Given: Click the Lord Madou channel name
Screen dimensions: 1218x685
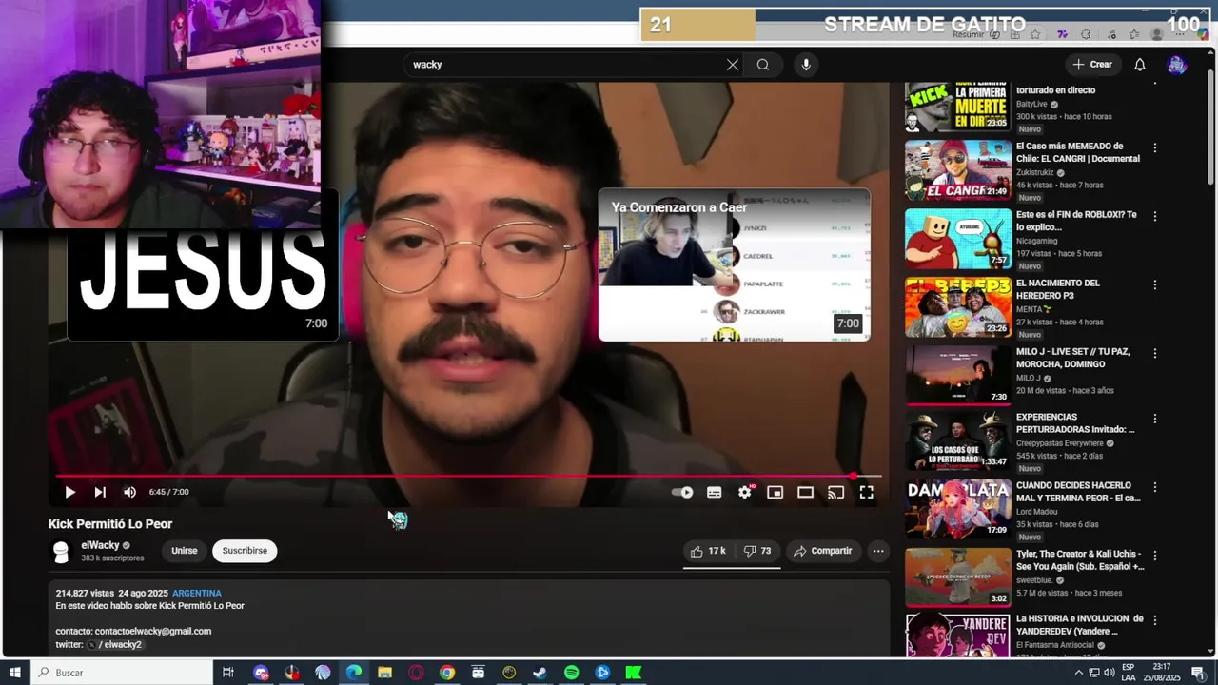Looking at the screenshot, I should click(x=1037, y=512).
